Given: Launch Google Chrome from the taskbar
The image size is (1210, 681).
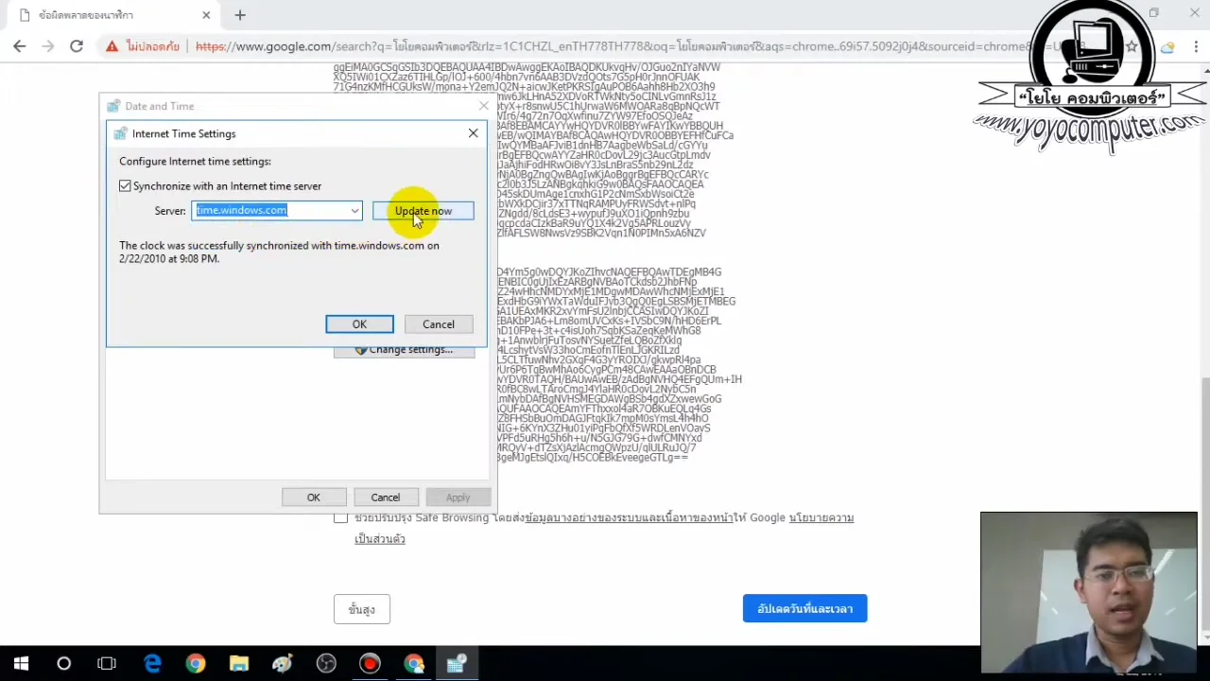Looking at the screenshot, I should [x=195, y=663].
